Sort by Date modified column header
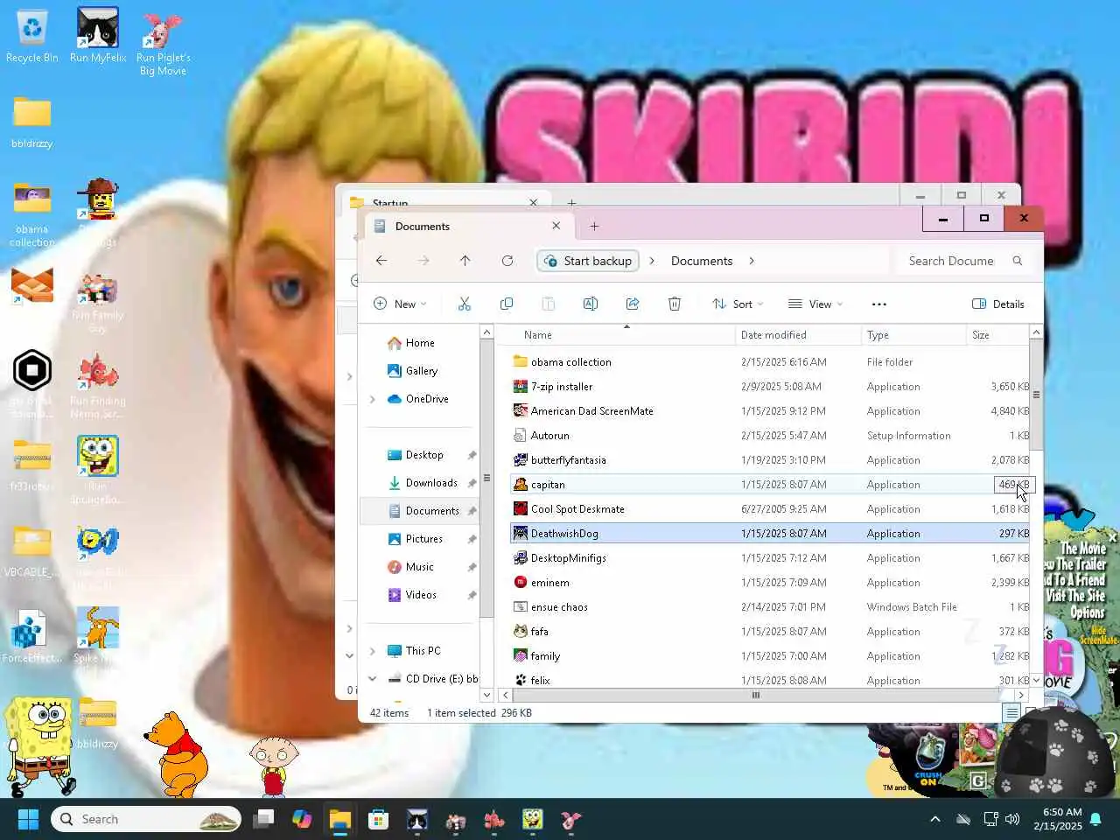The height and width of the screenshot is (840, 1120). (x=799, y=335)
